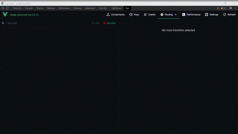Open the Elements DevTools tab
Viewport: 238px width, 134px height.
click(17, 8)
